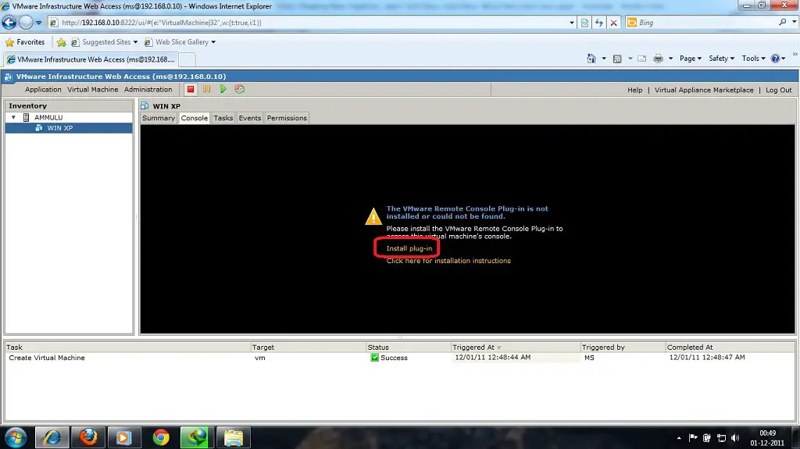Select the VMware Infrastructure Web Access browser tab
The width and height of the screenshot is (800, 449).
[x=91, y=59]
